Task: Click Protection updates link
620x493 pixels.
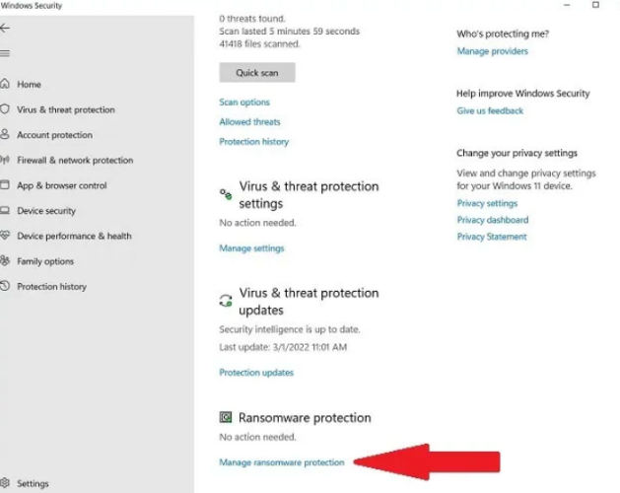Action: [x=256, y=373]
